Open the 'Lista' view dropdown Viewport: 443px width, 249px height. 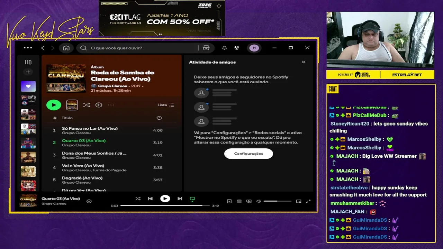[x=166, y=105]
